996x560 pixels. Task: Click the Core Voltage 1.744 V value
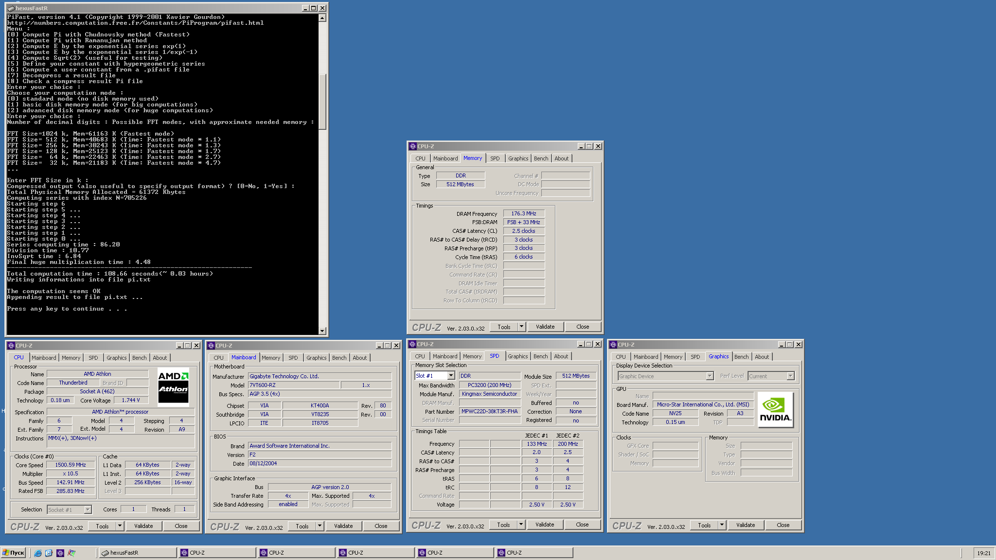point(131,400)
